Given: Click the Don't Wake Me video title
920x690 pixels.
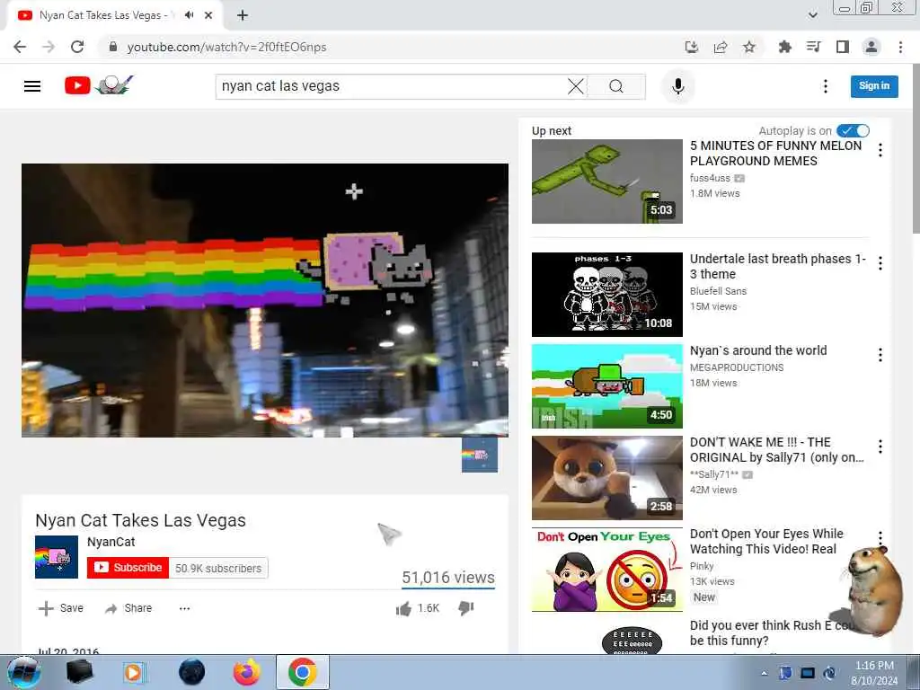Looking at the screenshot, I should [x=777, y=449].
